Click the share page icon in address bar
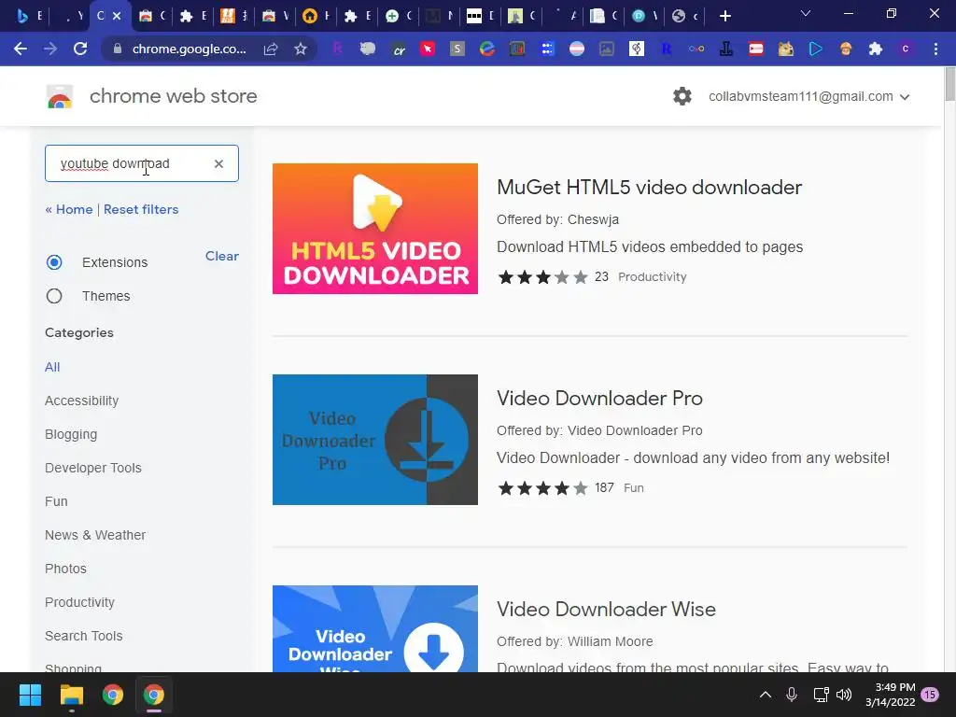The height and width of the screenshot is (717, 956). [271, 49]
